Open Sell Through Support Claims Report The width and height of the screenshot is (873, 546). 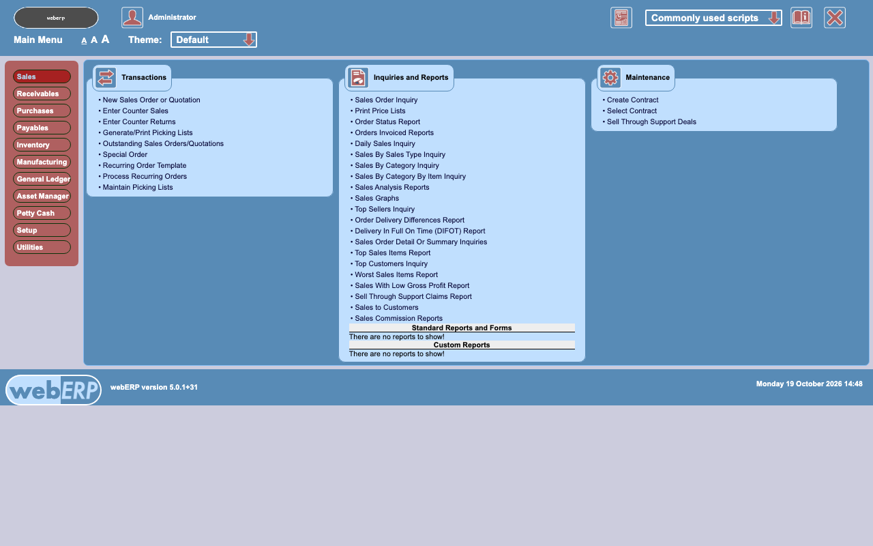pos(413,296)
